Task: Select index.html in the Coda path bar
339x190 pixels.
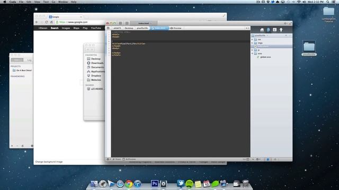Action: (159, 28)
